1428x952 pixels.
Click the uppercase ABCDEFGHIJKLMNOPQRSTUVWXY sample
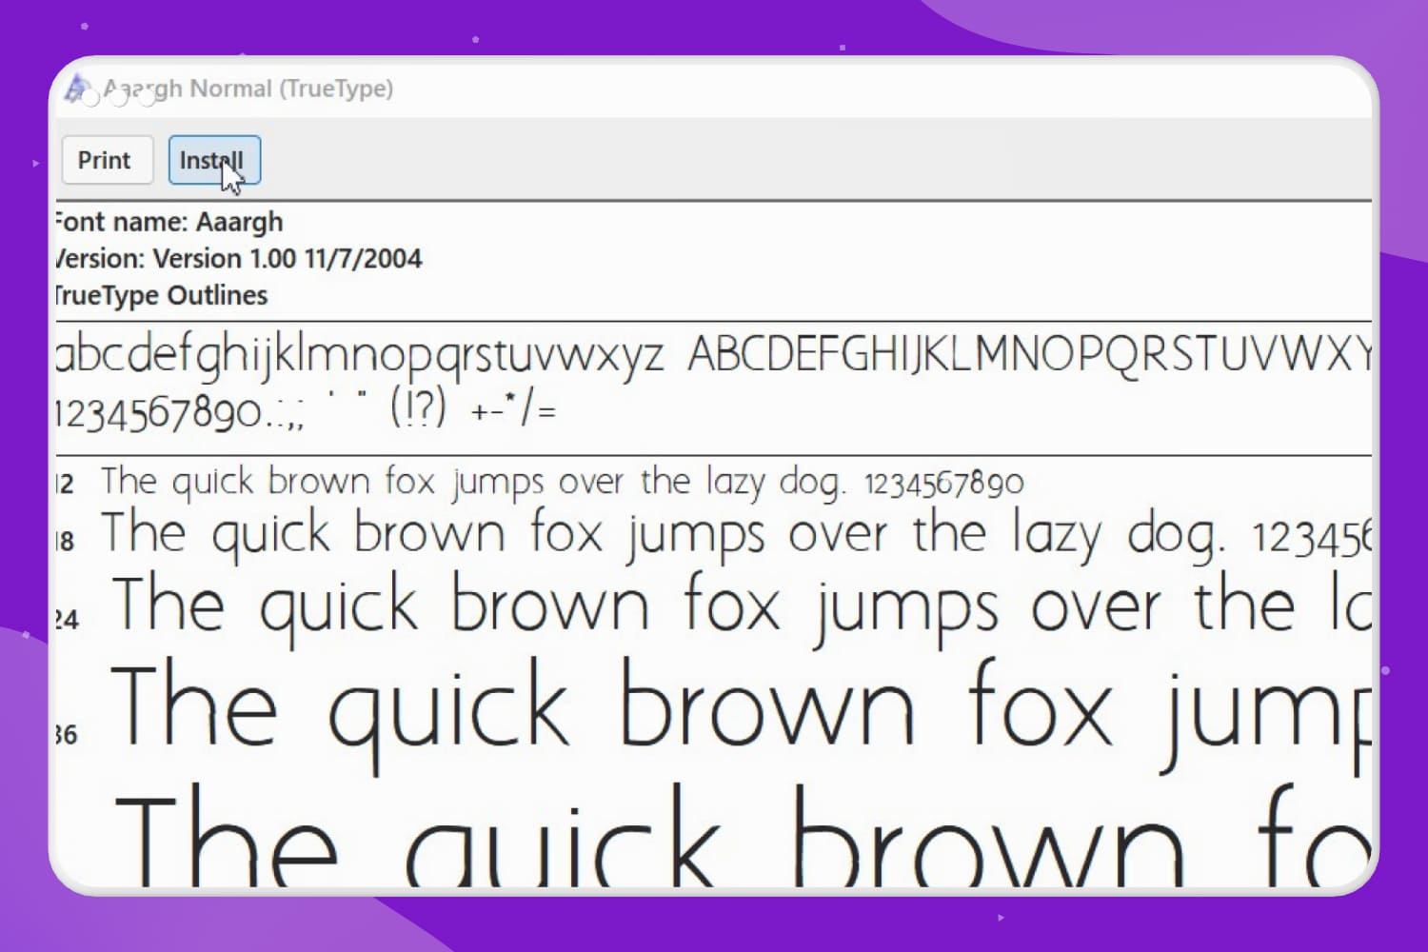[1030, 353]
